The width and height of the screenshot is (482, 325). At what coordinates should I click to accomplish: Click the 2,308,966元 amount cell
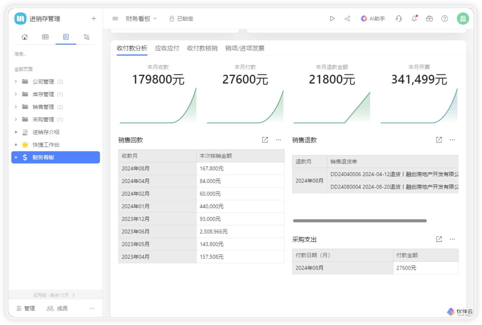(x=240, y=231)
